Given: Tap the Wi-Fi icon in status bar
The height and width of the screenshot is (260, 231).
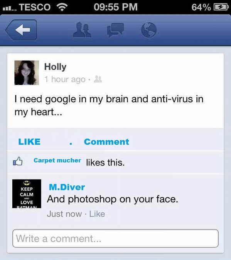Looking at the screenshot, I should point(62,7).
